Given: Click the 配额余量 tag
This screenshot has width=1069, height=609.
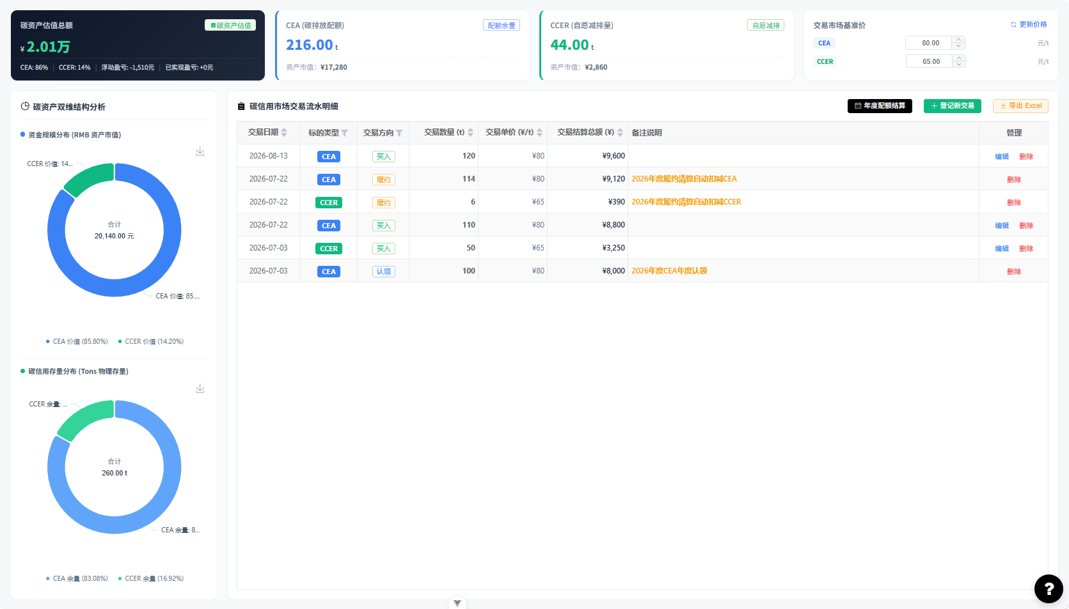Looking at the screenshot, I should (x=502, y=25).
